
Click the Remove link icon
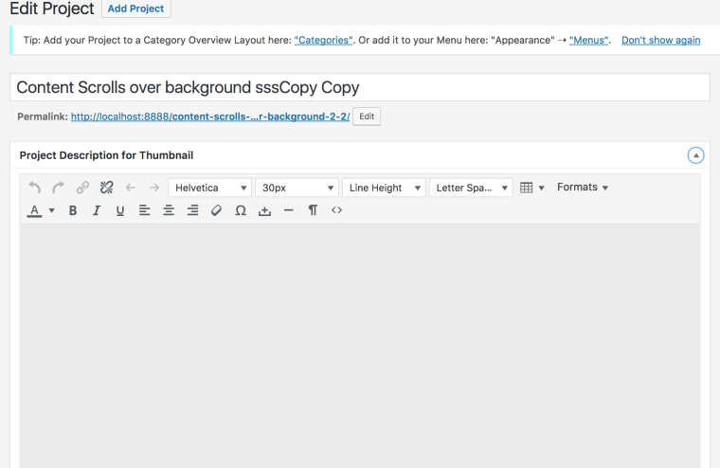point(107,188)
